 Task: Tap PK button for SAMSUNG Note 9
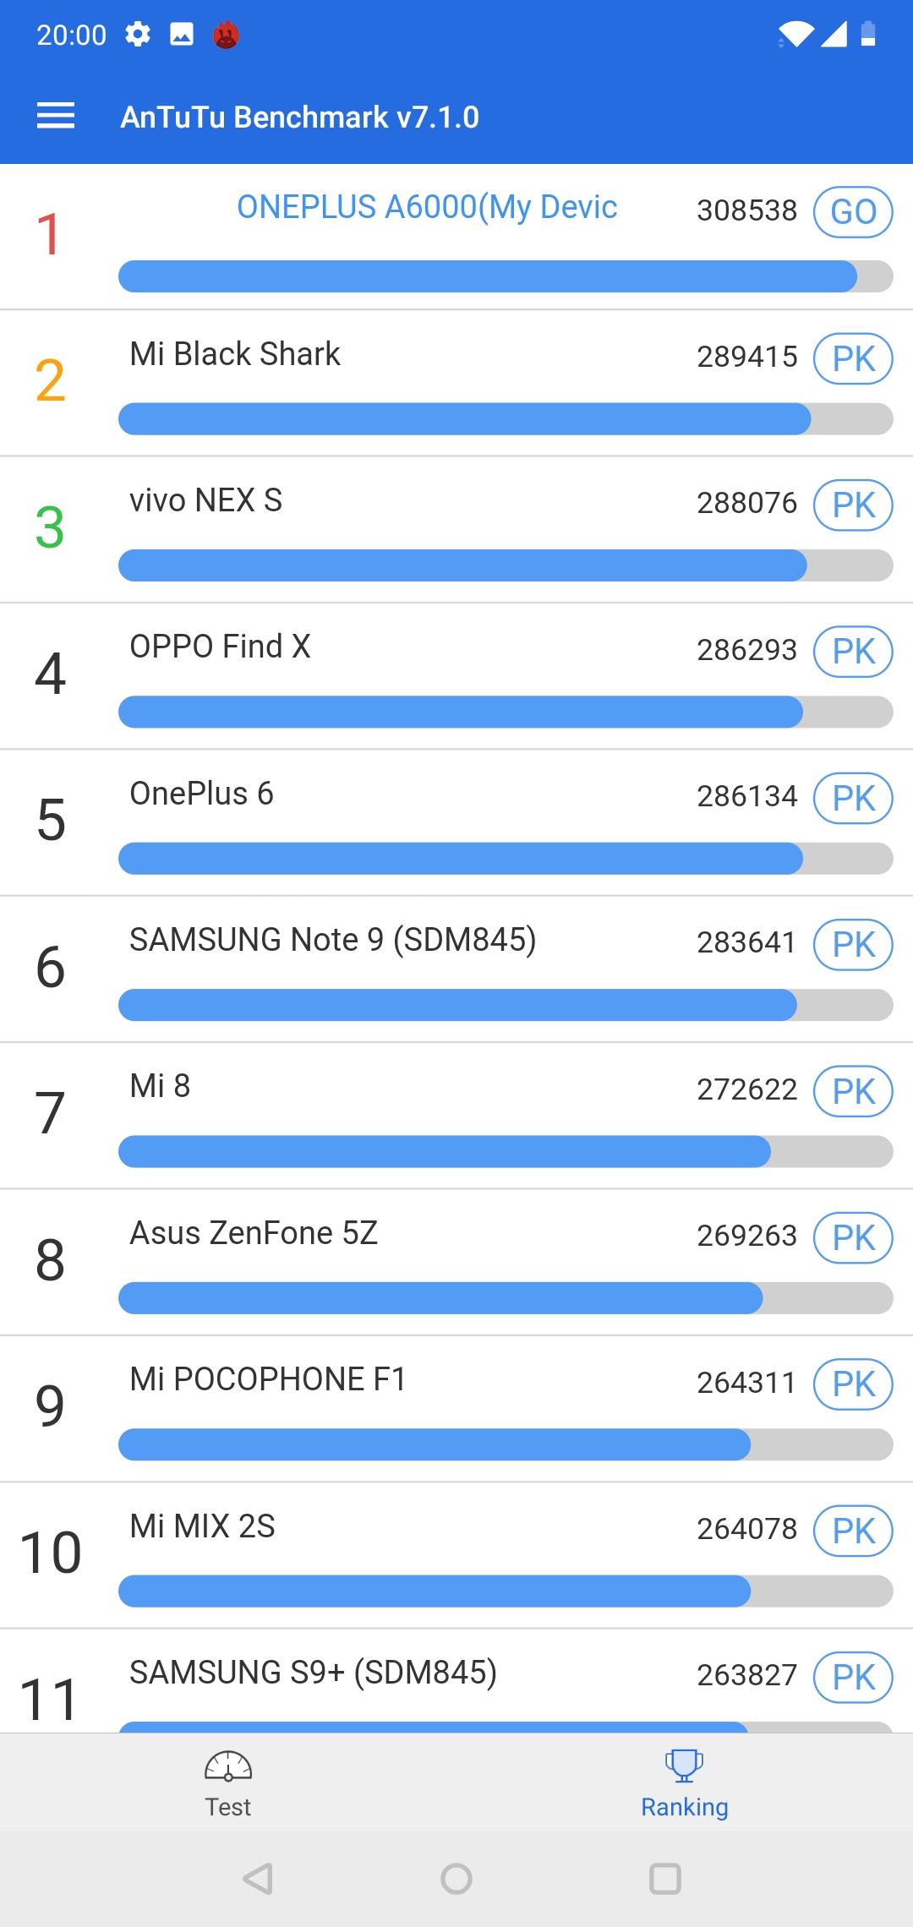point(853,944)
